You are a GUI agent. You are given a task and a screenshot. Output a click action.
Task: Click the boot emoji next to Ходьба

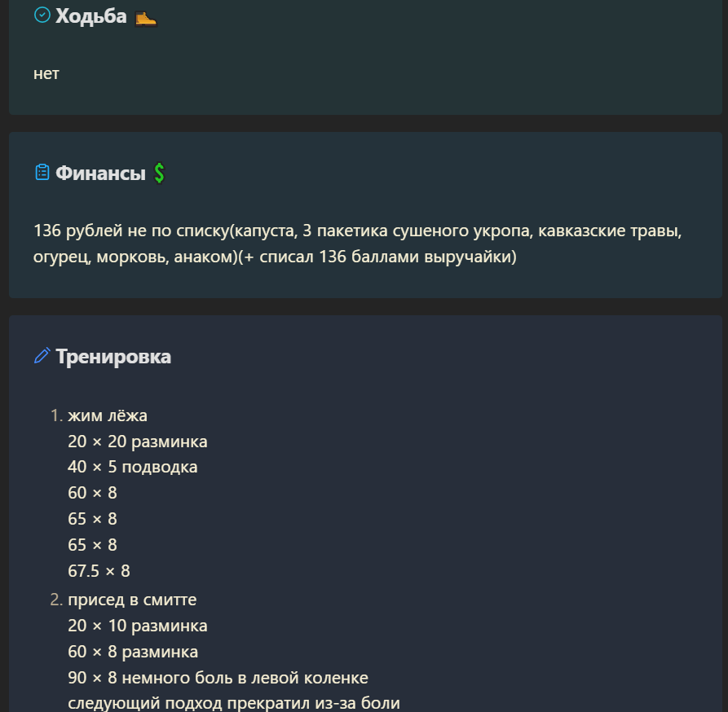coord(146,19)
